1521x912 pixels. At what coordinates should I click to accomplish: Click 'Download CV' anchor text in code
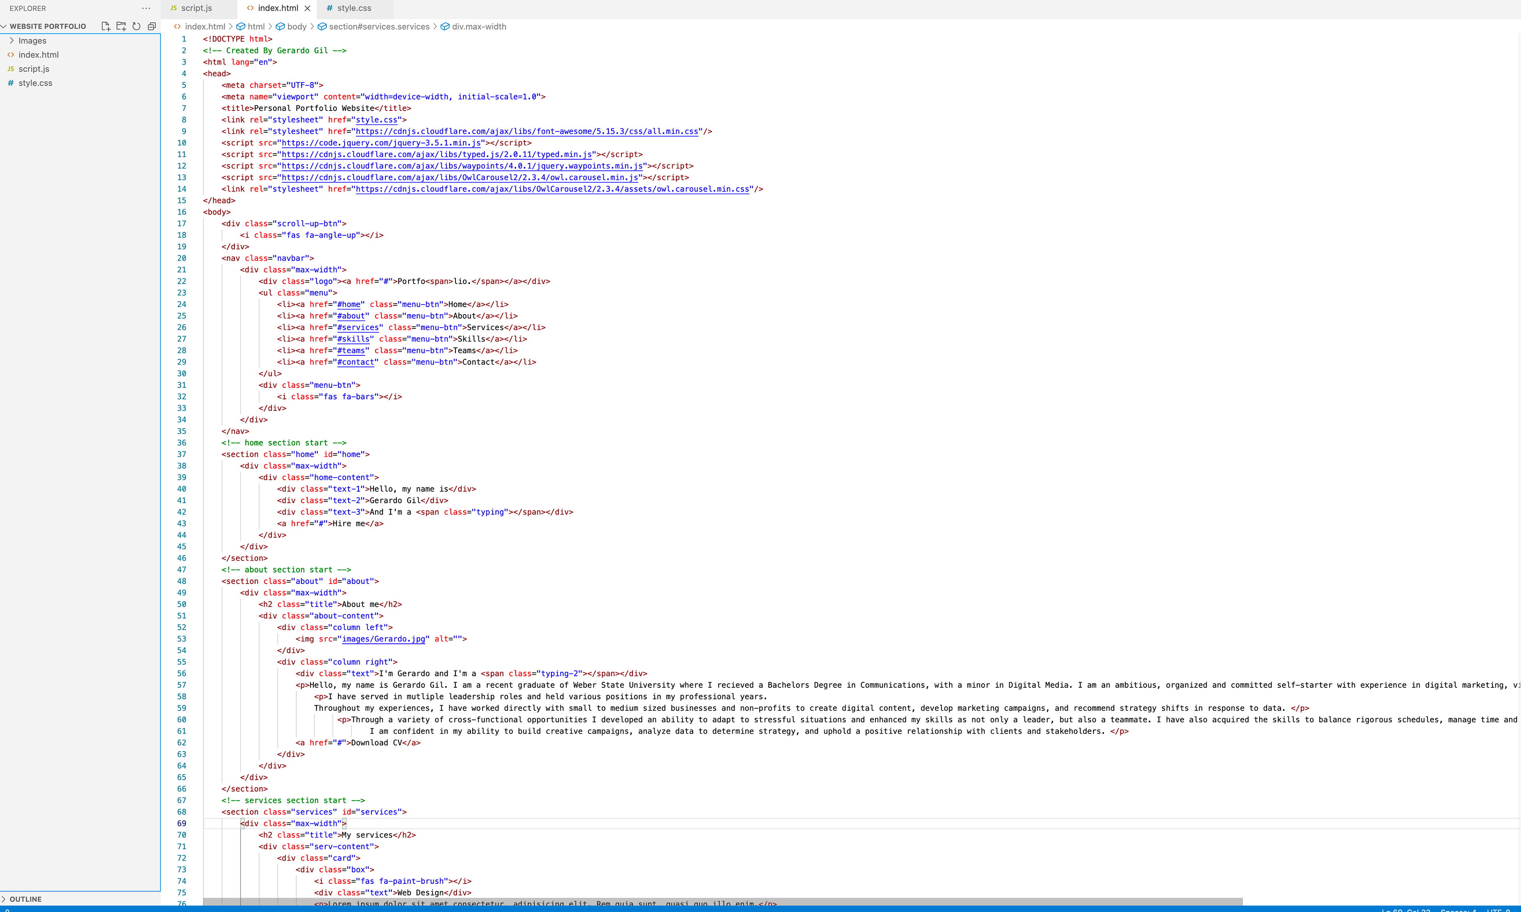(x=377, y=743)
